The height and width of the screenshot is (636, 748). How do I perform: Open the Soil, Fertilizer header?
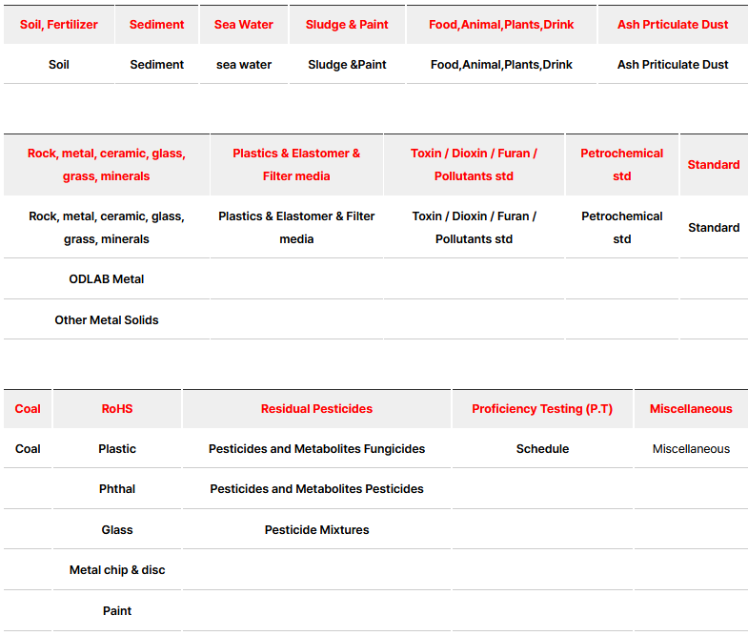point(59,25)
